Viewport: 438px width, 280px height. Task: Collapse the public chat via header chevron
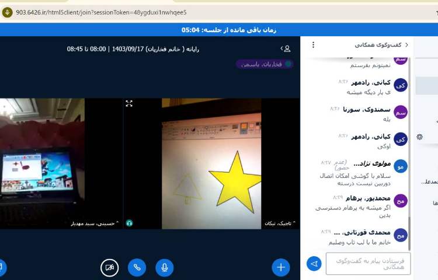[406, 45]
